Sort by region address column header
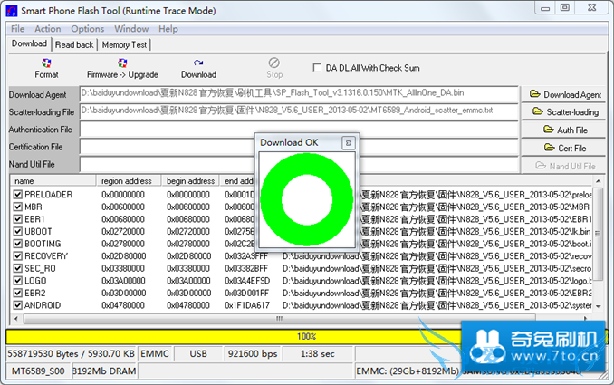 (130, 181)
